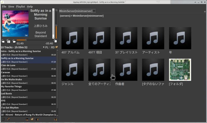This screenshot has height=123, width=207.
Task: Open the Playlist menu
Action: [x=20, y=6]
